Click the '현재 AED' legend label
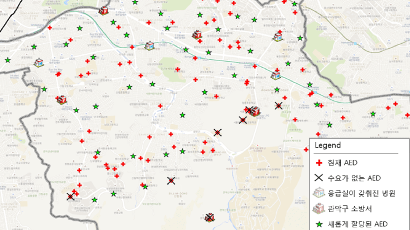Viewport: 410px width, 230px height. 342,163
